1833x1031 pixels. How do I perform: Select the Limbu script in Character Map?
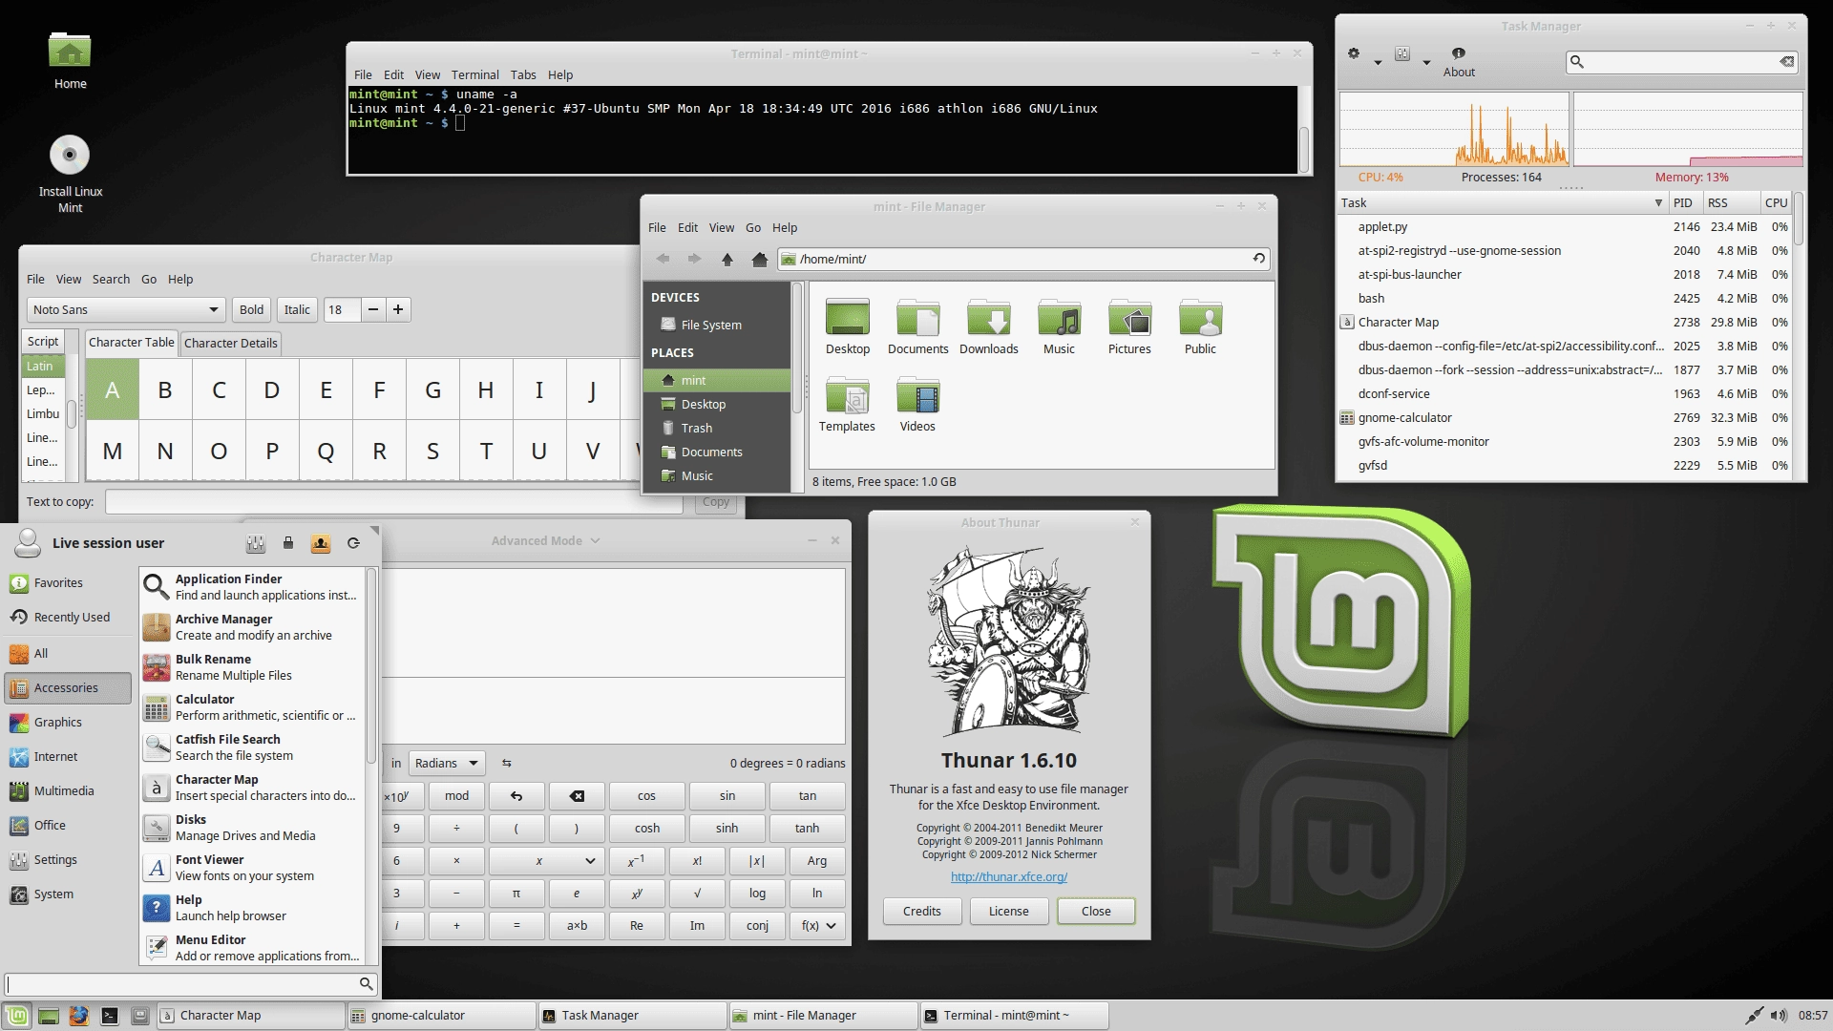pos(43,414)
